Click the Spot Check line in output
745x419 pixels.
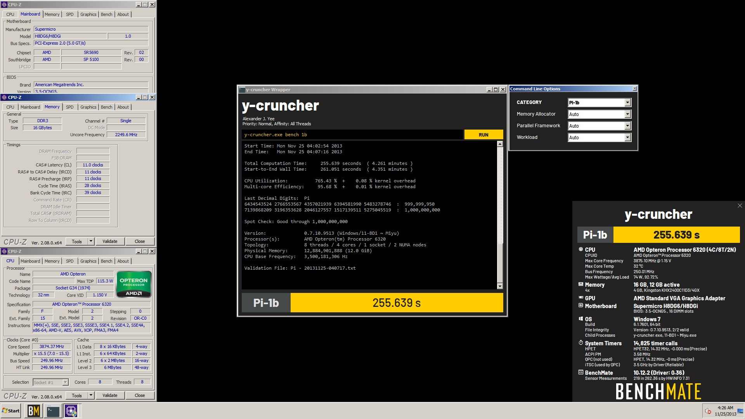click(296, 222)
